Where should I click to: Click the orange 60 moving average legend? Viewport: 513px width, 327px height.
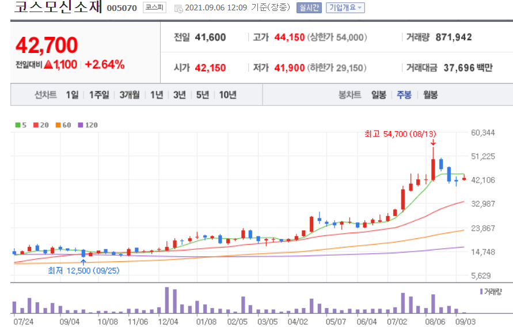click(63, 125)
